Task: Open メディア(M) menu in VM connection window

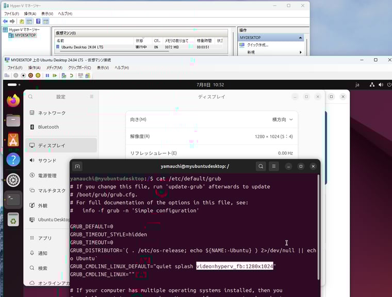Action: pyautogui.click(x=54, y=67)
